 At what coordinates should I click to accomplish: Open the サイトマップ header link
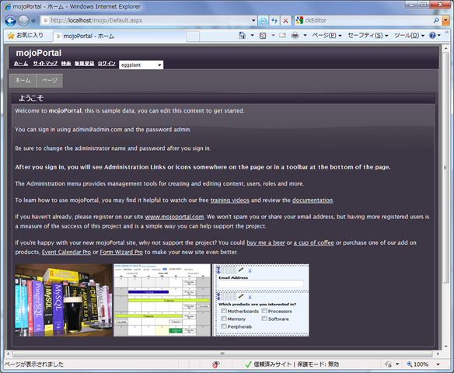coord(45,64)
